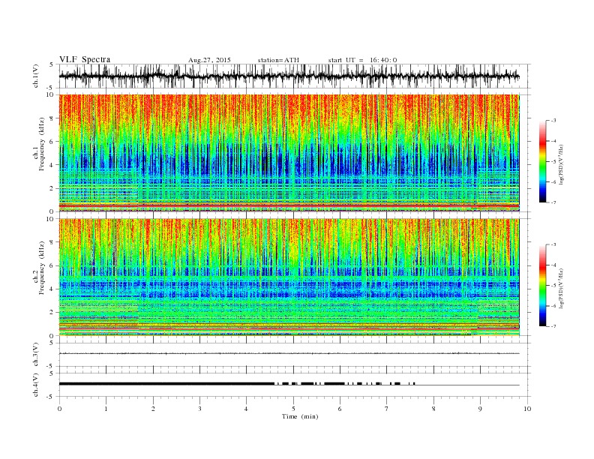Click the time axis tick label "9"

point(480,409)
